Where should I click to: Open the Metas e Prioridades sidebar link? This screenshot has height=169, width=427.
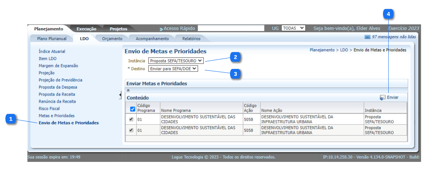click(x=56, y=116)
